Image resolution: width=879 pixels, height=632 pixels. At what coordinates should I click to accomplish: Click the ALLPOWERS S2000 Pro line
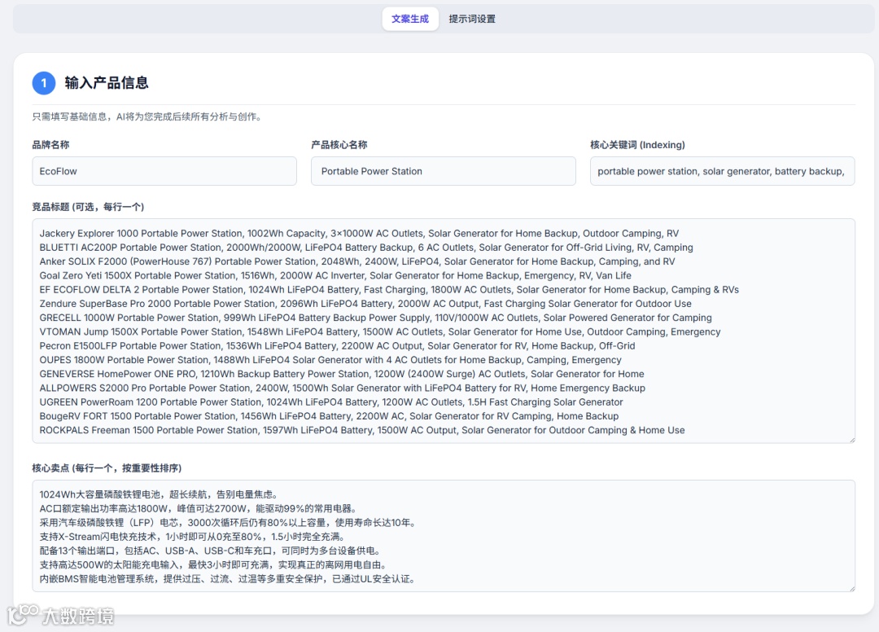coord(343,388)
